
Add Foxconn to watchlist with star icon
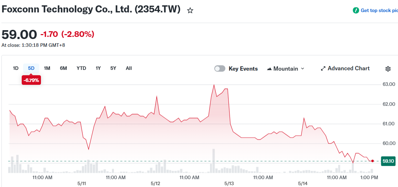[x=190, y=10]
